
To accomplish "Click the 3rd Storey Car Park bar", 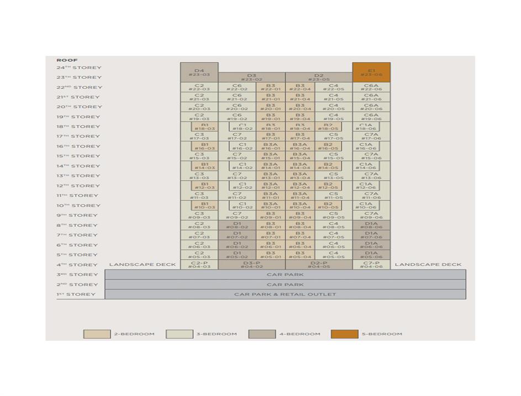I will [x=285, y=274].
